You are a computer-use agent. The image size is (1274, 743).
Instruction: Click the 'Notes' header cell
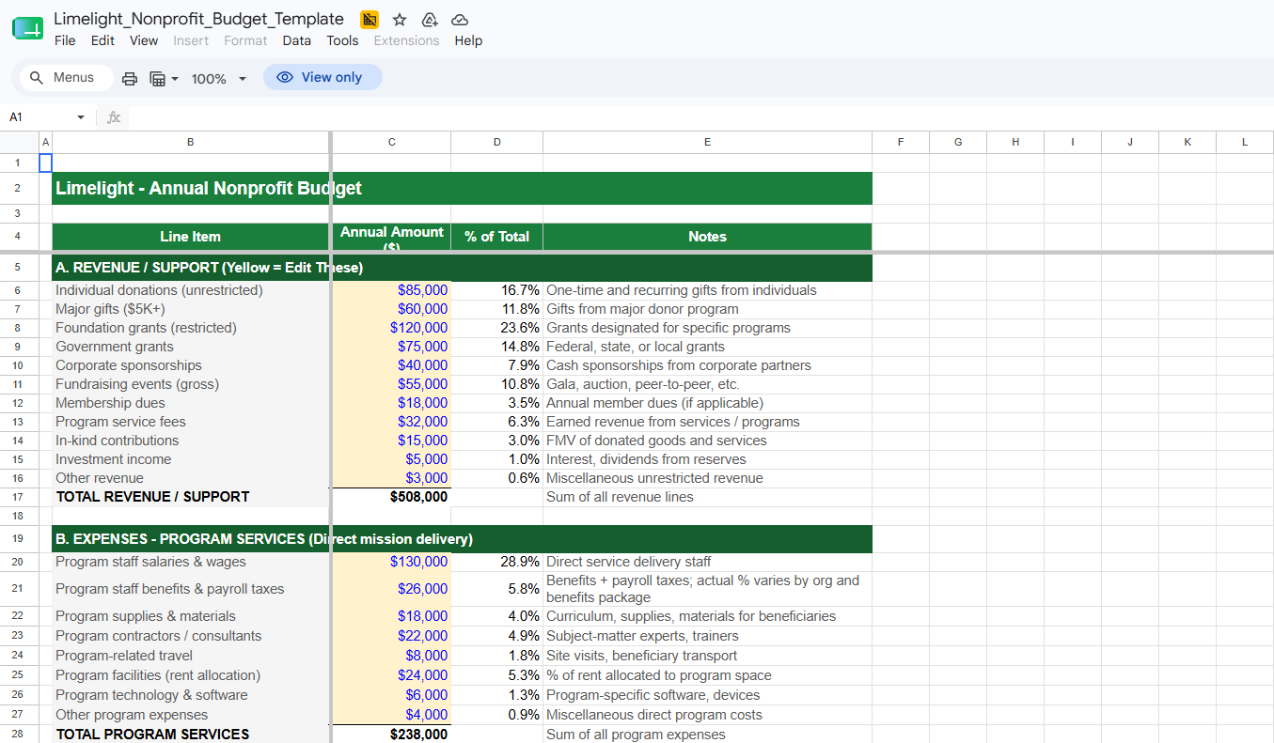tap(707, 237)
